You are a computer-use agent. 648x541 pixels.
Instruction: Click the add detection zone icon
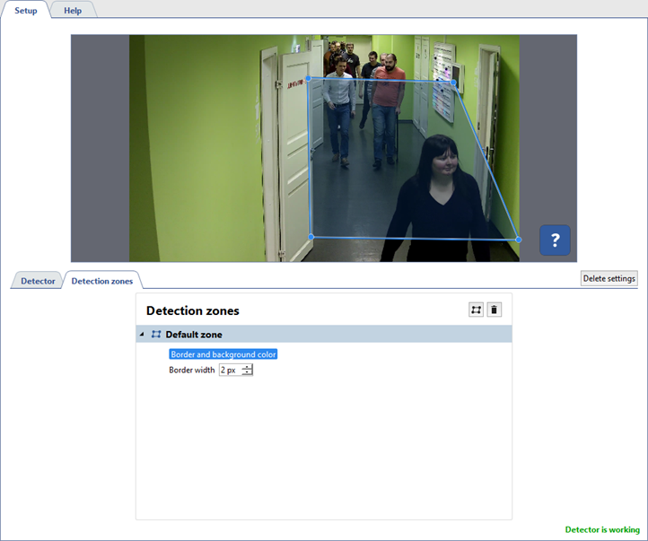476,310
